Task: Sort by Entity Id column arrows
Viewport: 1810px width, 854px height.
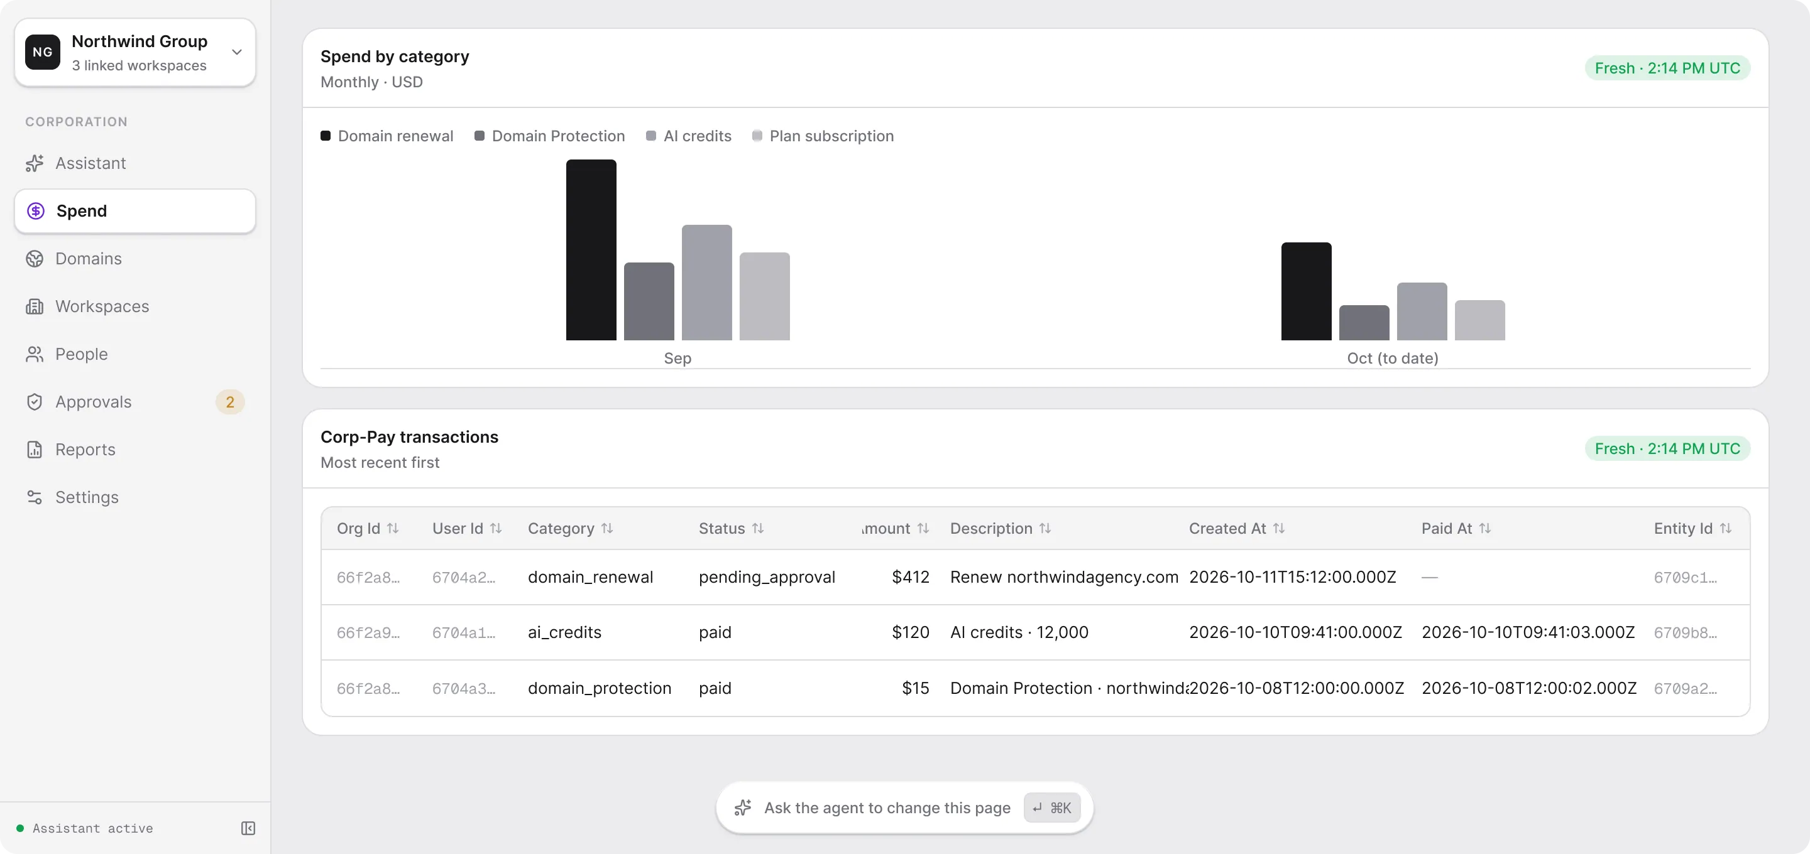Action: pyautogui.click(x=1726, y=528)
